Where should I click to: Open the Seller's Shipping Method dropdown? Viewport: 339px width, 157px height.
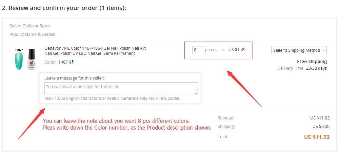(299, 50)
